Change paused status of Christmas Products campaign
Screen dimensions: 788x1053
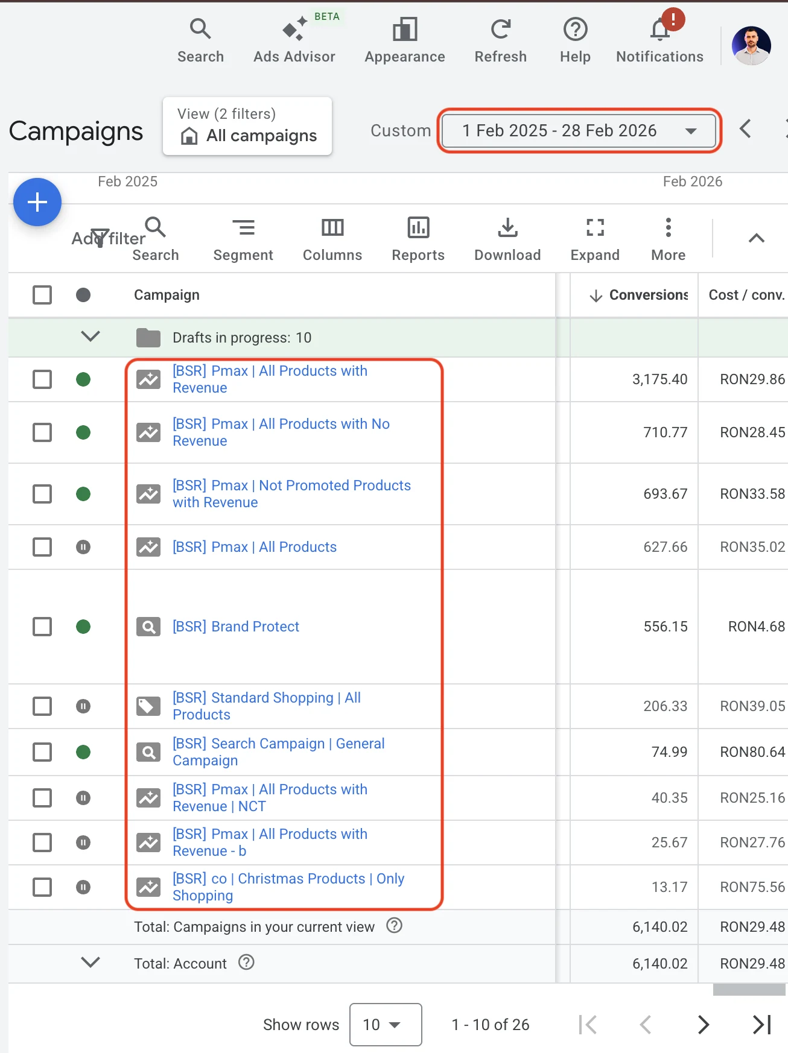[x=83, y=887]
